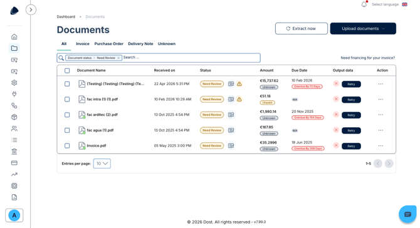Open the users icon in sidebar
Viewport: 420px width, 228px height.
coord(14,128)
